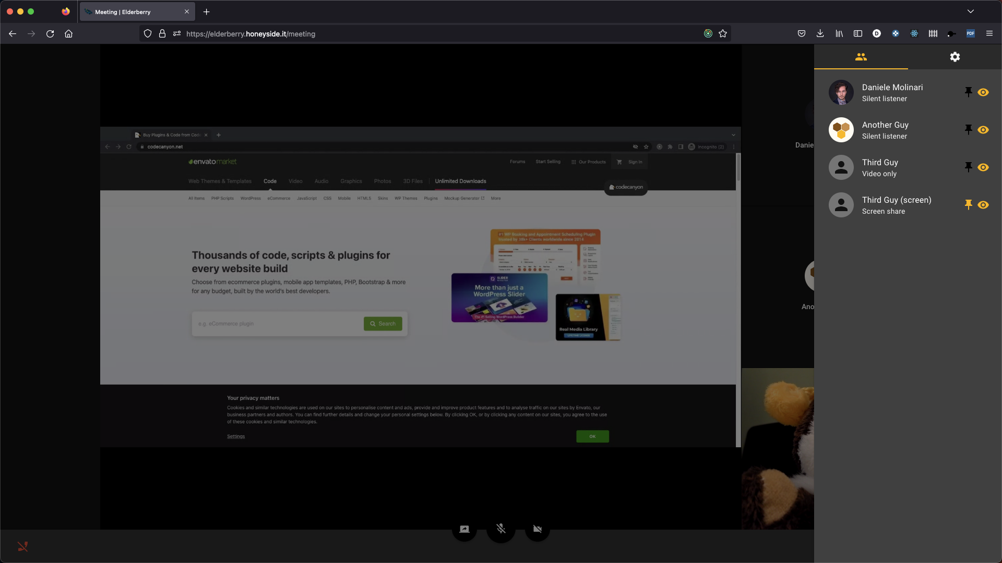Click the React DevTools extension icon
The image size is (1002, 563).
point(914,33)
